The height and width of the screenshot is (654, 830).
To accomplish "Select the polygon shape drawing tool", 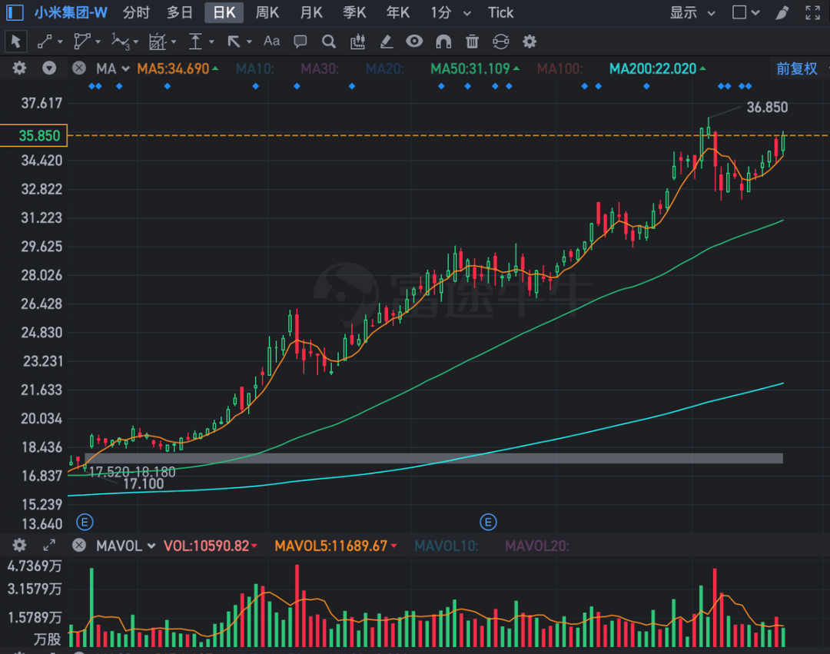I will [81, 41].
